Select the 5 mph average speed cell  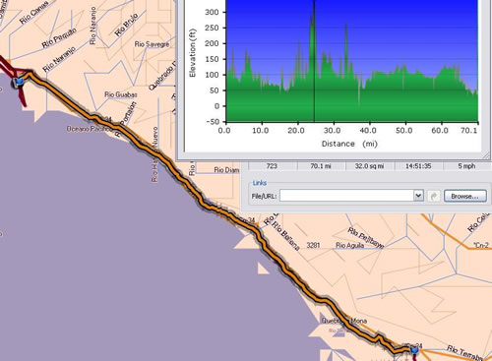click(466, 166)
